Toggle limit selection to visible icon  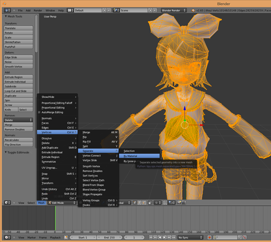click(x=150, y=203)
